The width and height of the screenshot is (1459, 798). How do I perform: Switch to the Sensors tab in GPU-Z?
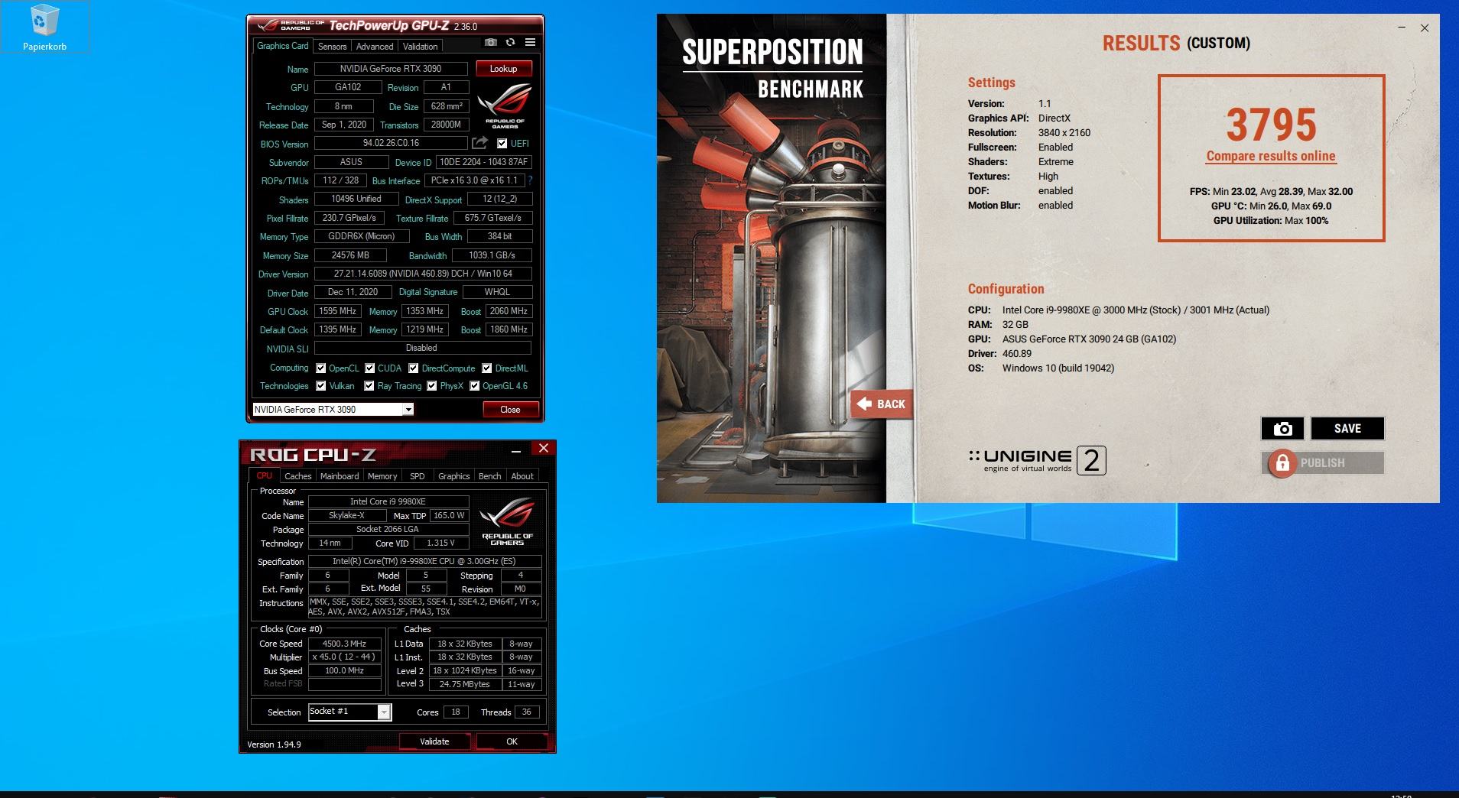click(332, 47)
